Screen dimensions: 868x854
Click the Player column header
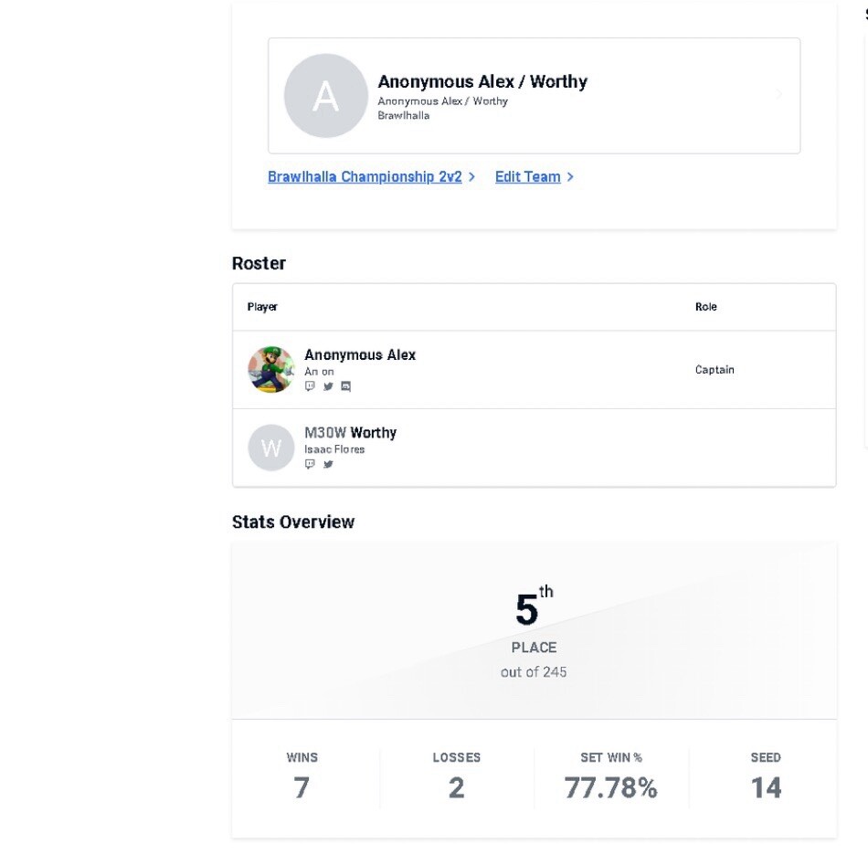click(x=262, y=307)
